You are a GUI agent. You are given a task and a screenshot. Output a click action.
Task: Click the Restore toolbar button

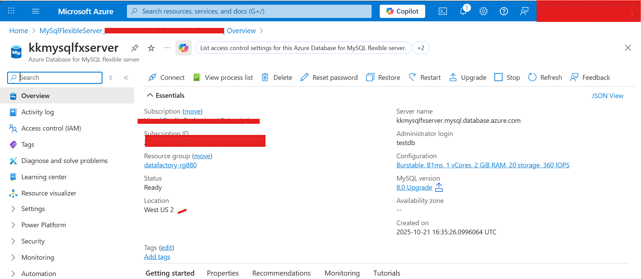pos(383,77)
